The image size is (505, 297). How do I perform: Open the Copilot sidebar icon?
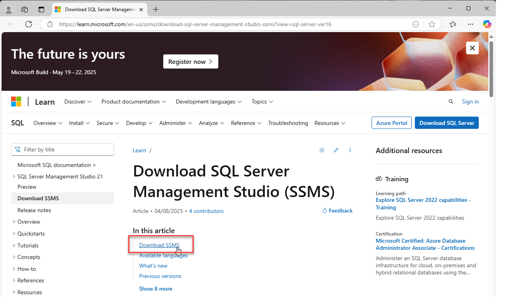tap(487, 24)
